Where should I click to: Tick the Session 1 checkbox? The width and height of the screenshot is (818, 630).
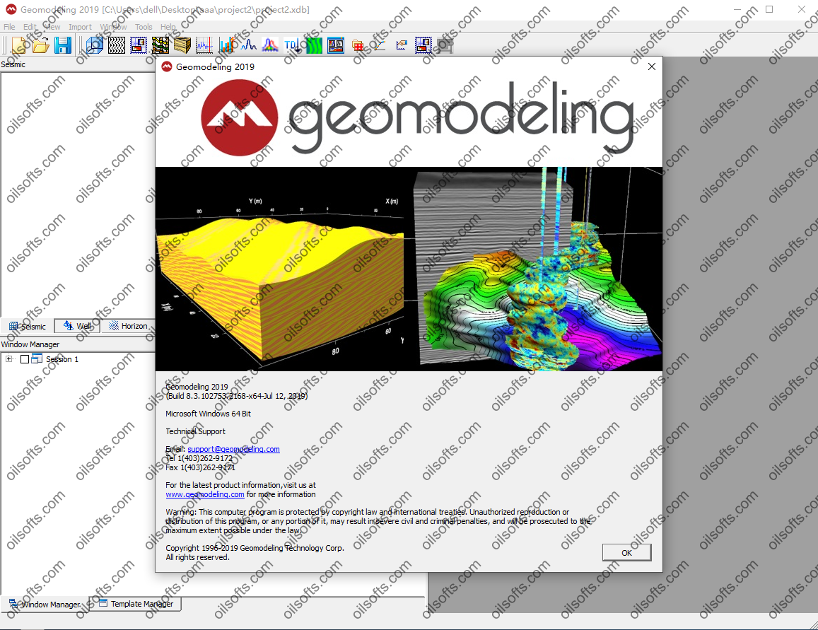[x=25, y=358]
